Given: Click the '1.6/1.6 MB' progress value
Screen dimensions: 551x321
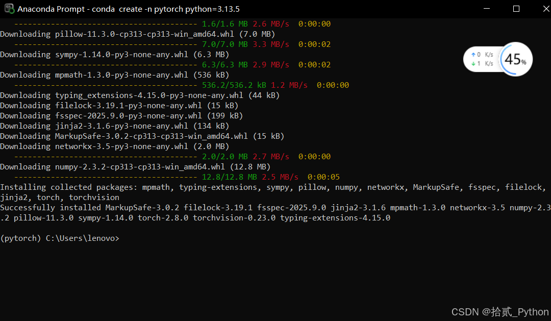Looking at the screenshot, I should pos(225,24).
